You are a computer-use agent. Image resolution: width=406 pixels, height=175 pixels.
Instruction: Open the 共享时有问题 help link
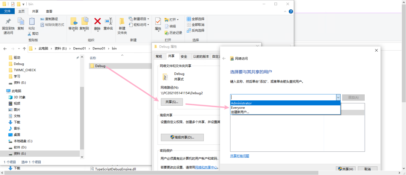239,156
